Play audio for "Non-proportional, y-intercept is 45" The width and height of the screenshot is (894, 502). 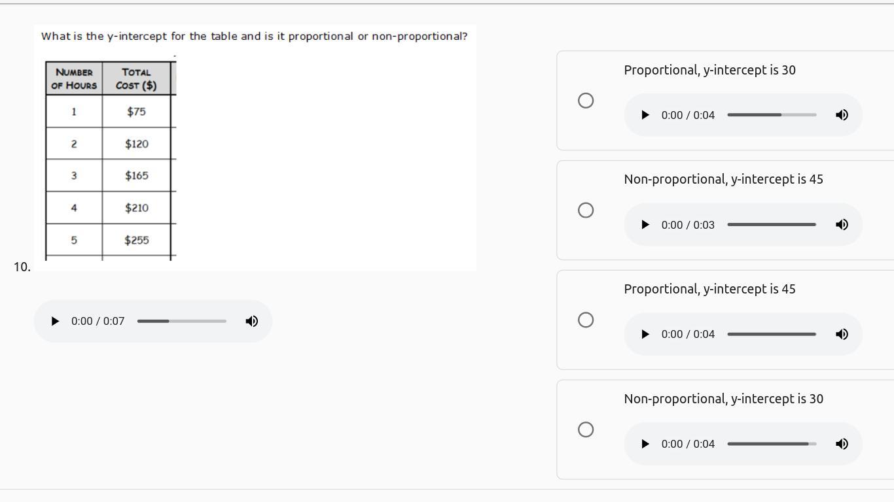point(645,225)
